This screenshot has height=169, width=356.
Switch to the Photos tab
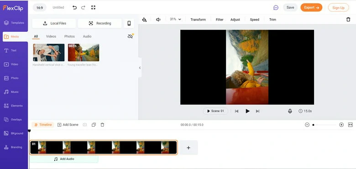click(69, 36)
